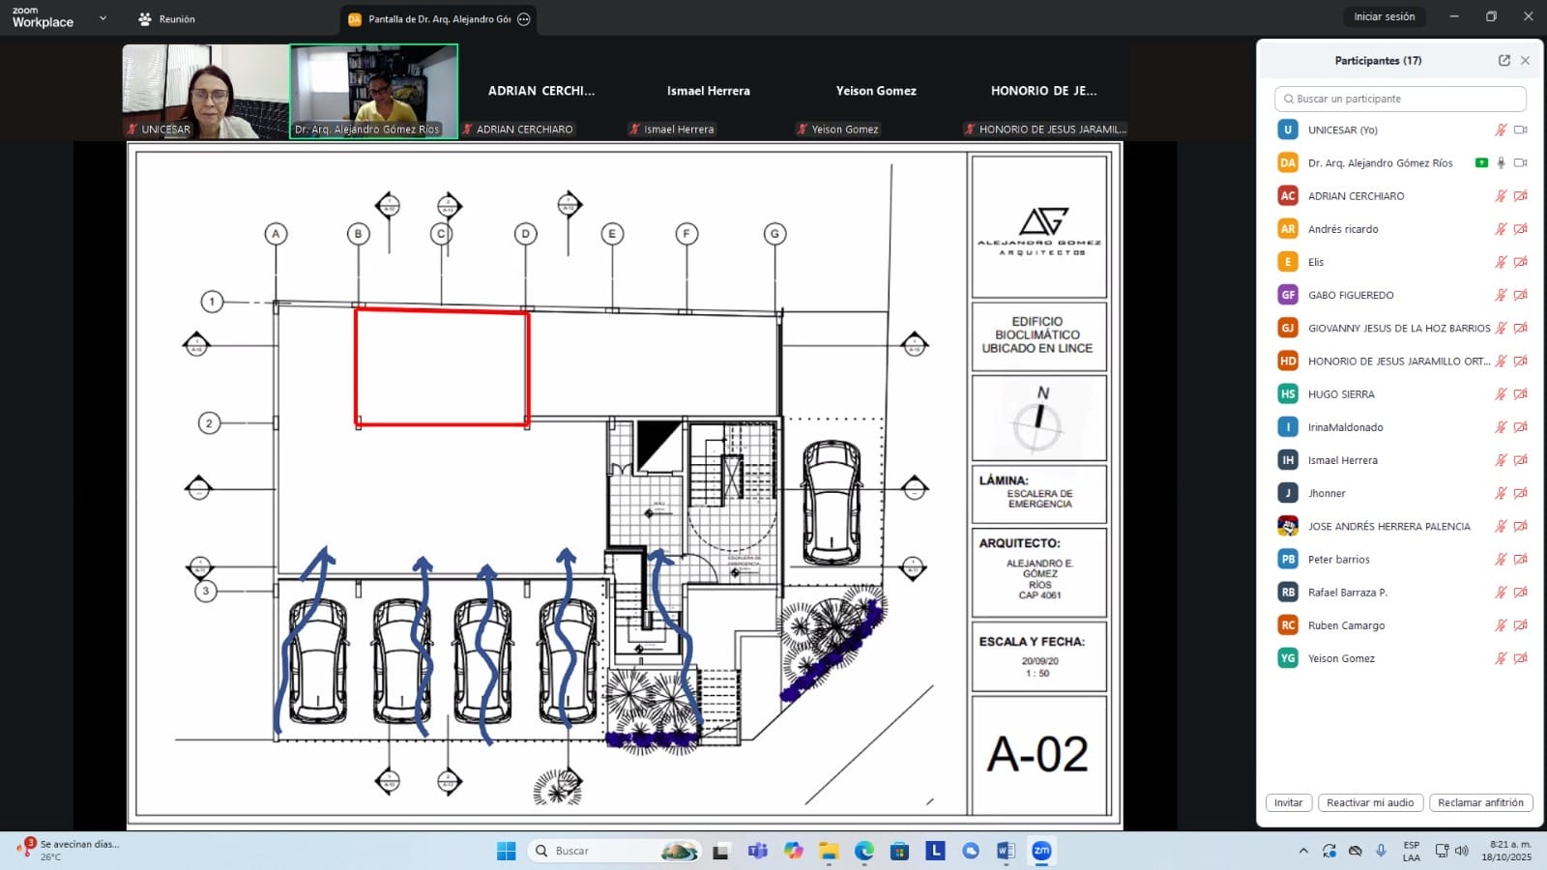Open the Reunión tab
Image resolution: width=1547 pixels, height=870 pixels.
click(x=166, y=19)
